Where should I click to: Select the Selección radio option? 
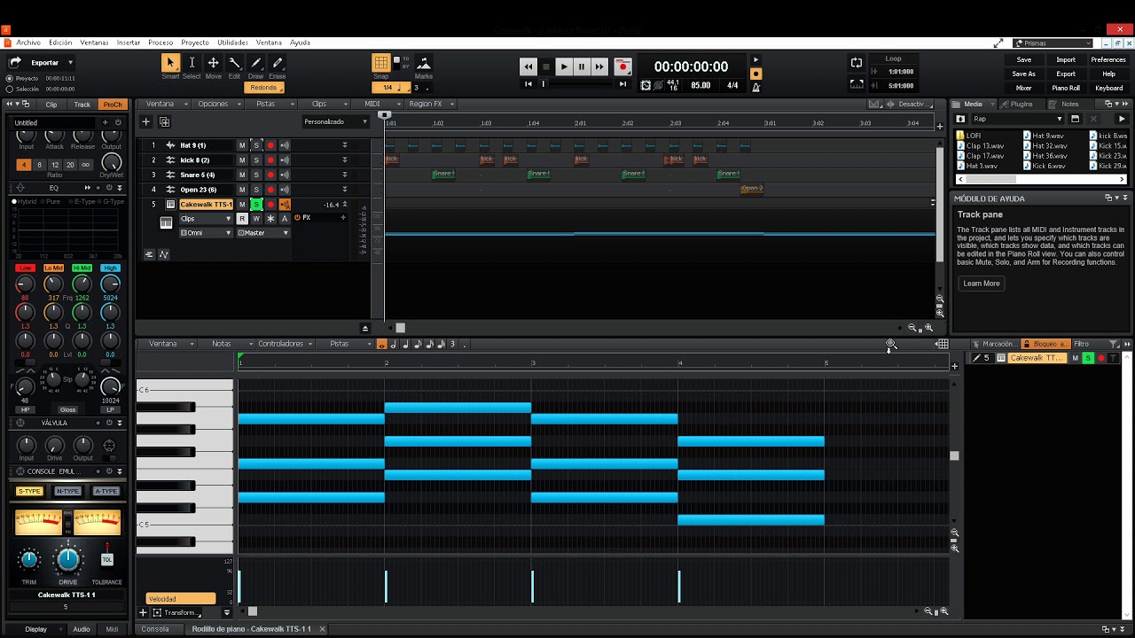click(10, 89)
